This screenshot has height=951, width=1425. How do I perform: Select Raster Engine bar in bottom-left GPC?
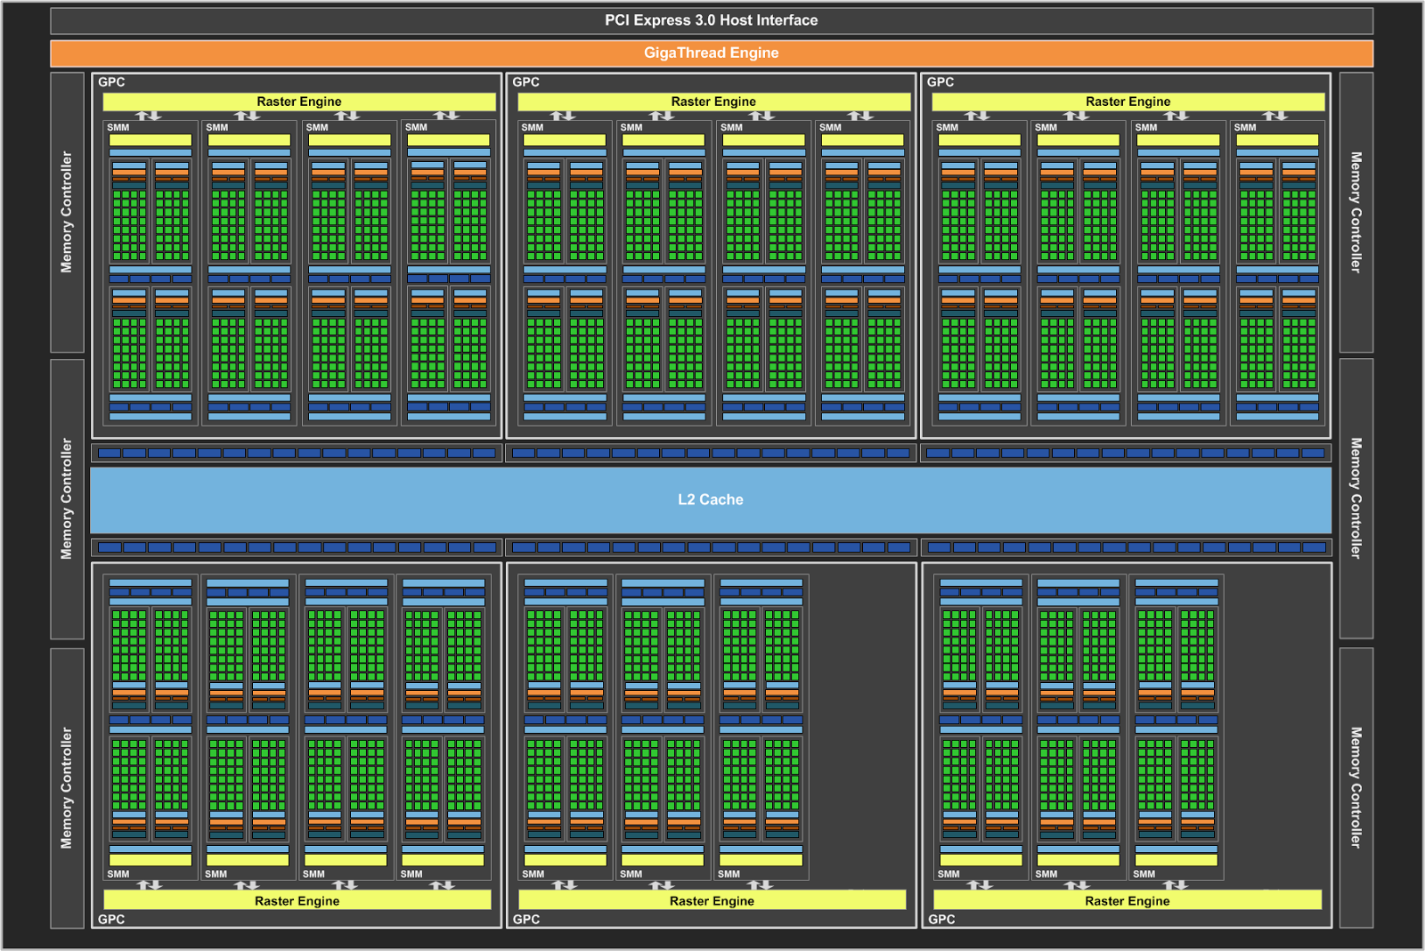coord(297,900)
